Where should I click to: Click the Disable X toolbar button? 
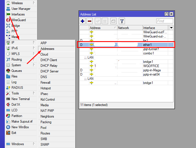click(105, 21)
